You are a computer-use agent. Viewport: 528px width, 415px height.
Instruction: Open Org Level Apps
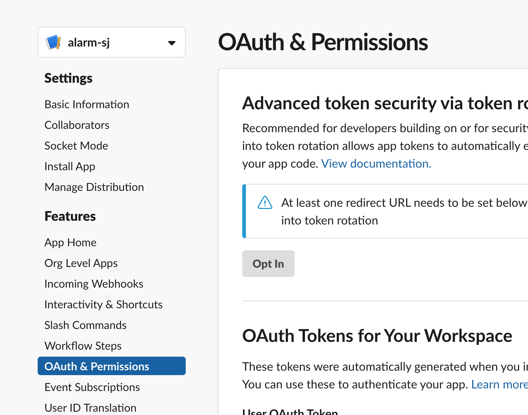[x=81, y=263]
